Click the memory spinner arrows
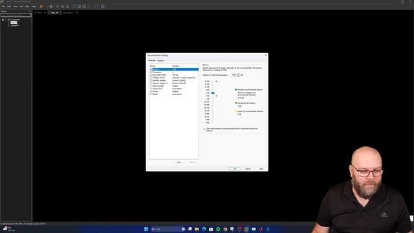The width and height of the screenshot is (414, 233). 239,75
